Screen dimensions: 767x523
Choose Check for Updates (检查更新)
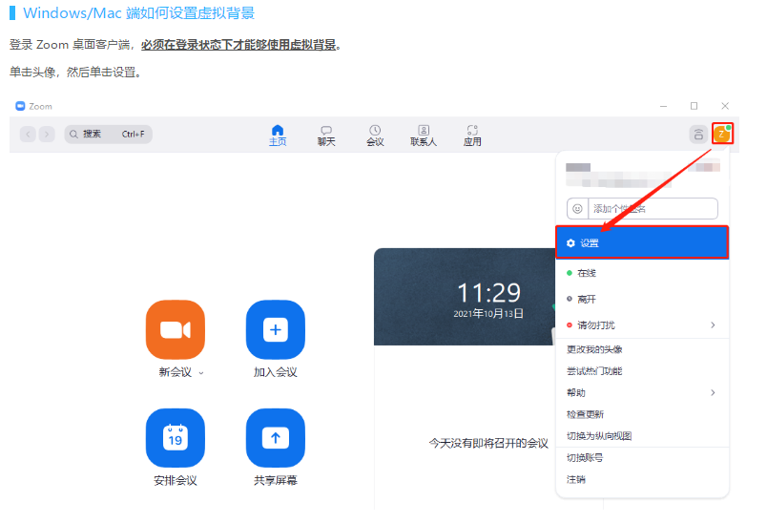coord(585,414)
